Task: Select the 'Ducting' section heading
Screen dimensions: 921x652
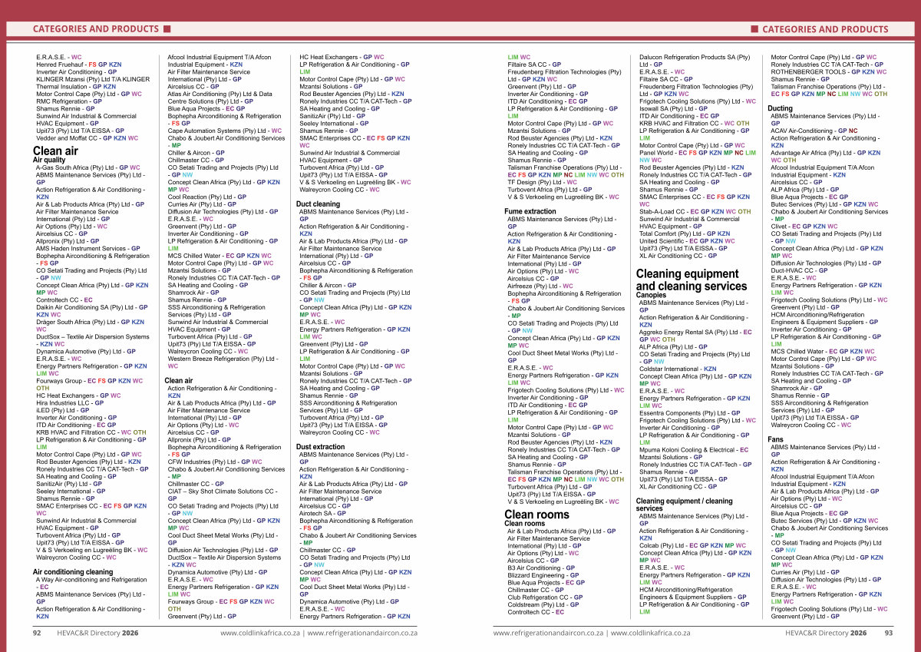Action: point(780,109)
